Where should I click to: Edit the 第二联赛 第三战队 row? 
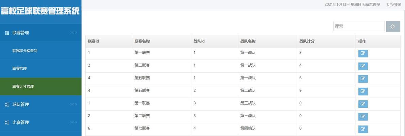point(363,117)
